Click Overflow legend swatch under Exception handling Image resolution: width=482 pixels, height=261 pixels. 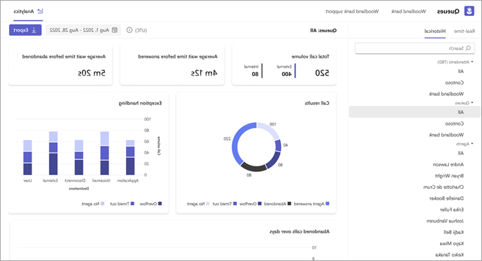click(160, 203)
